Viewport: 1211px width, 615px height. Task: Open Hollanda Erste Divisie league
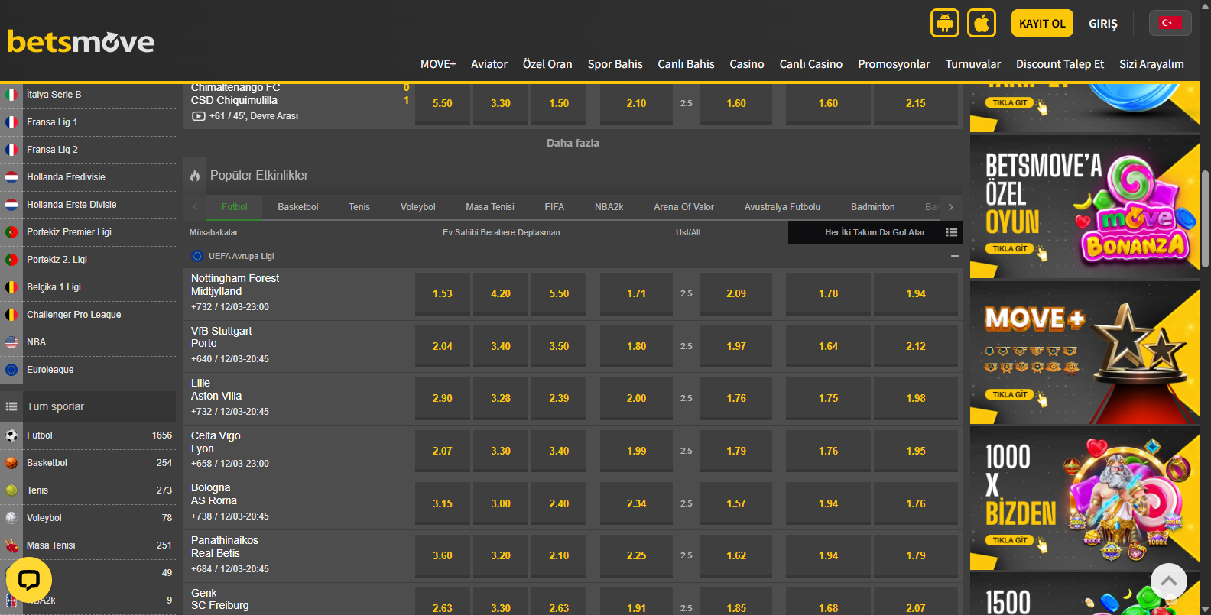pyautogui.click(x=72, y=205)
